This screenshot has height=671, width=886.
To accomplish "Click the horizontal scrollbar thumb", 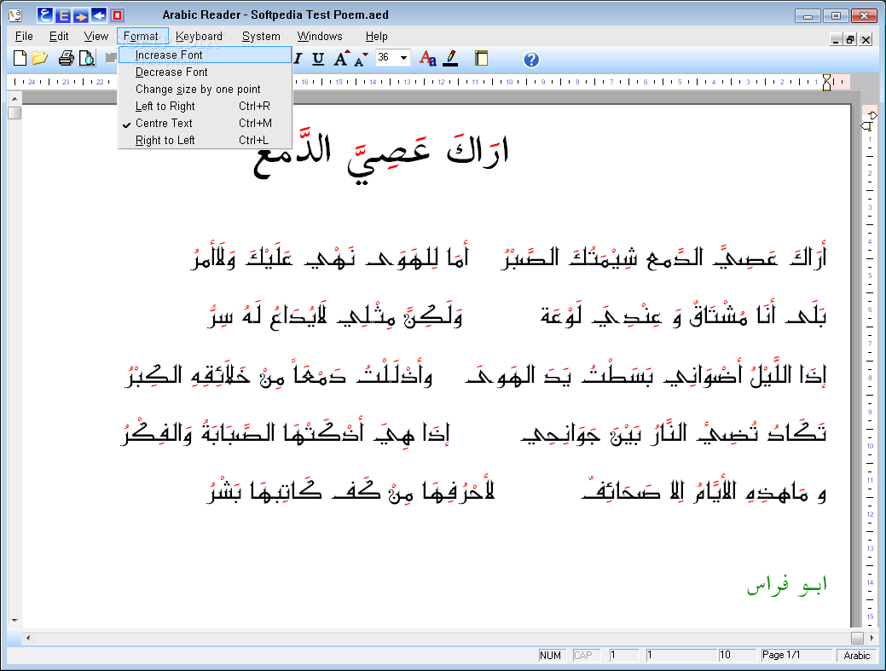I will coord(858,639).
